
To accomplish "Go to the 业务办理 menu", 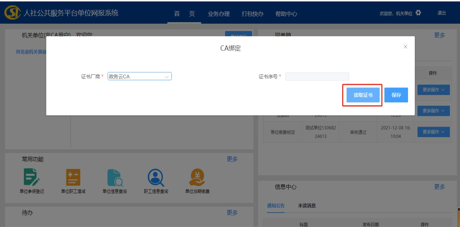I will coord(219,14).
